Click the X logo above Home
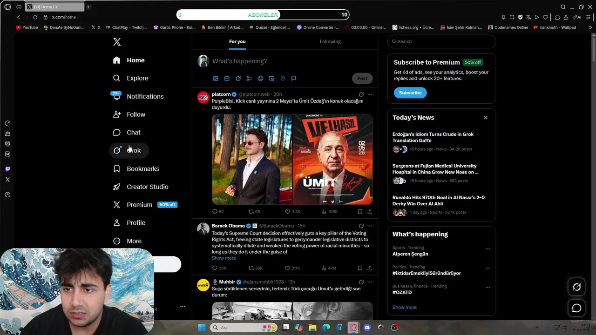The width and height of the screenshot is (596, 335). [x=117, y=42]
